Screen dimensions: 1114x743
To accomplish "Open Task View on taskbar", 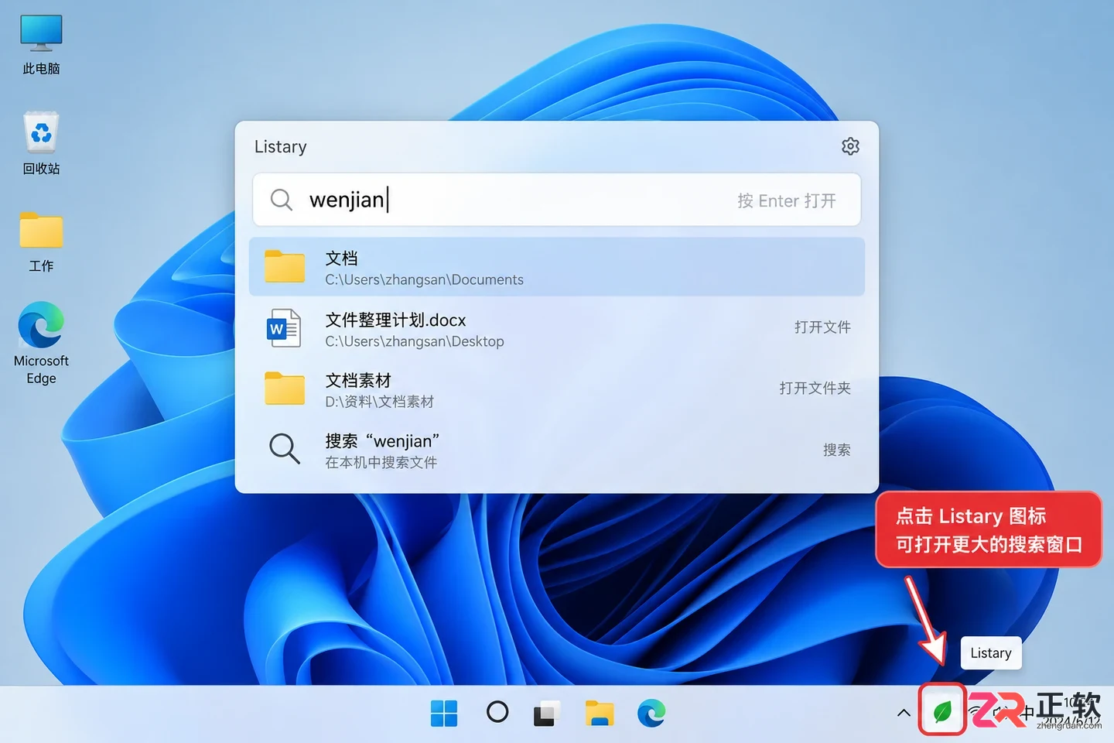I will pos(547,713).
